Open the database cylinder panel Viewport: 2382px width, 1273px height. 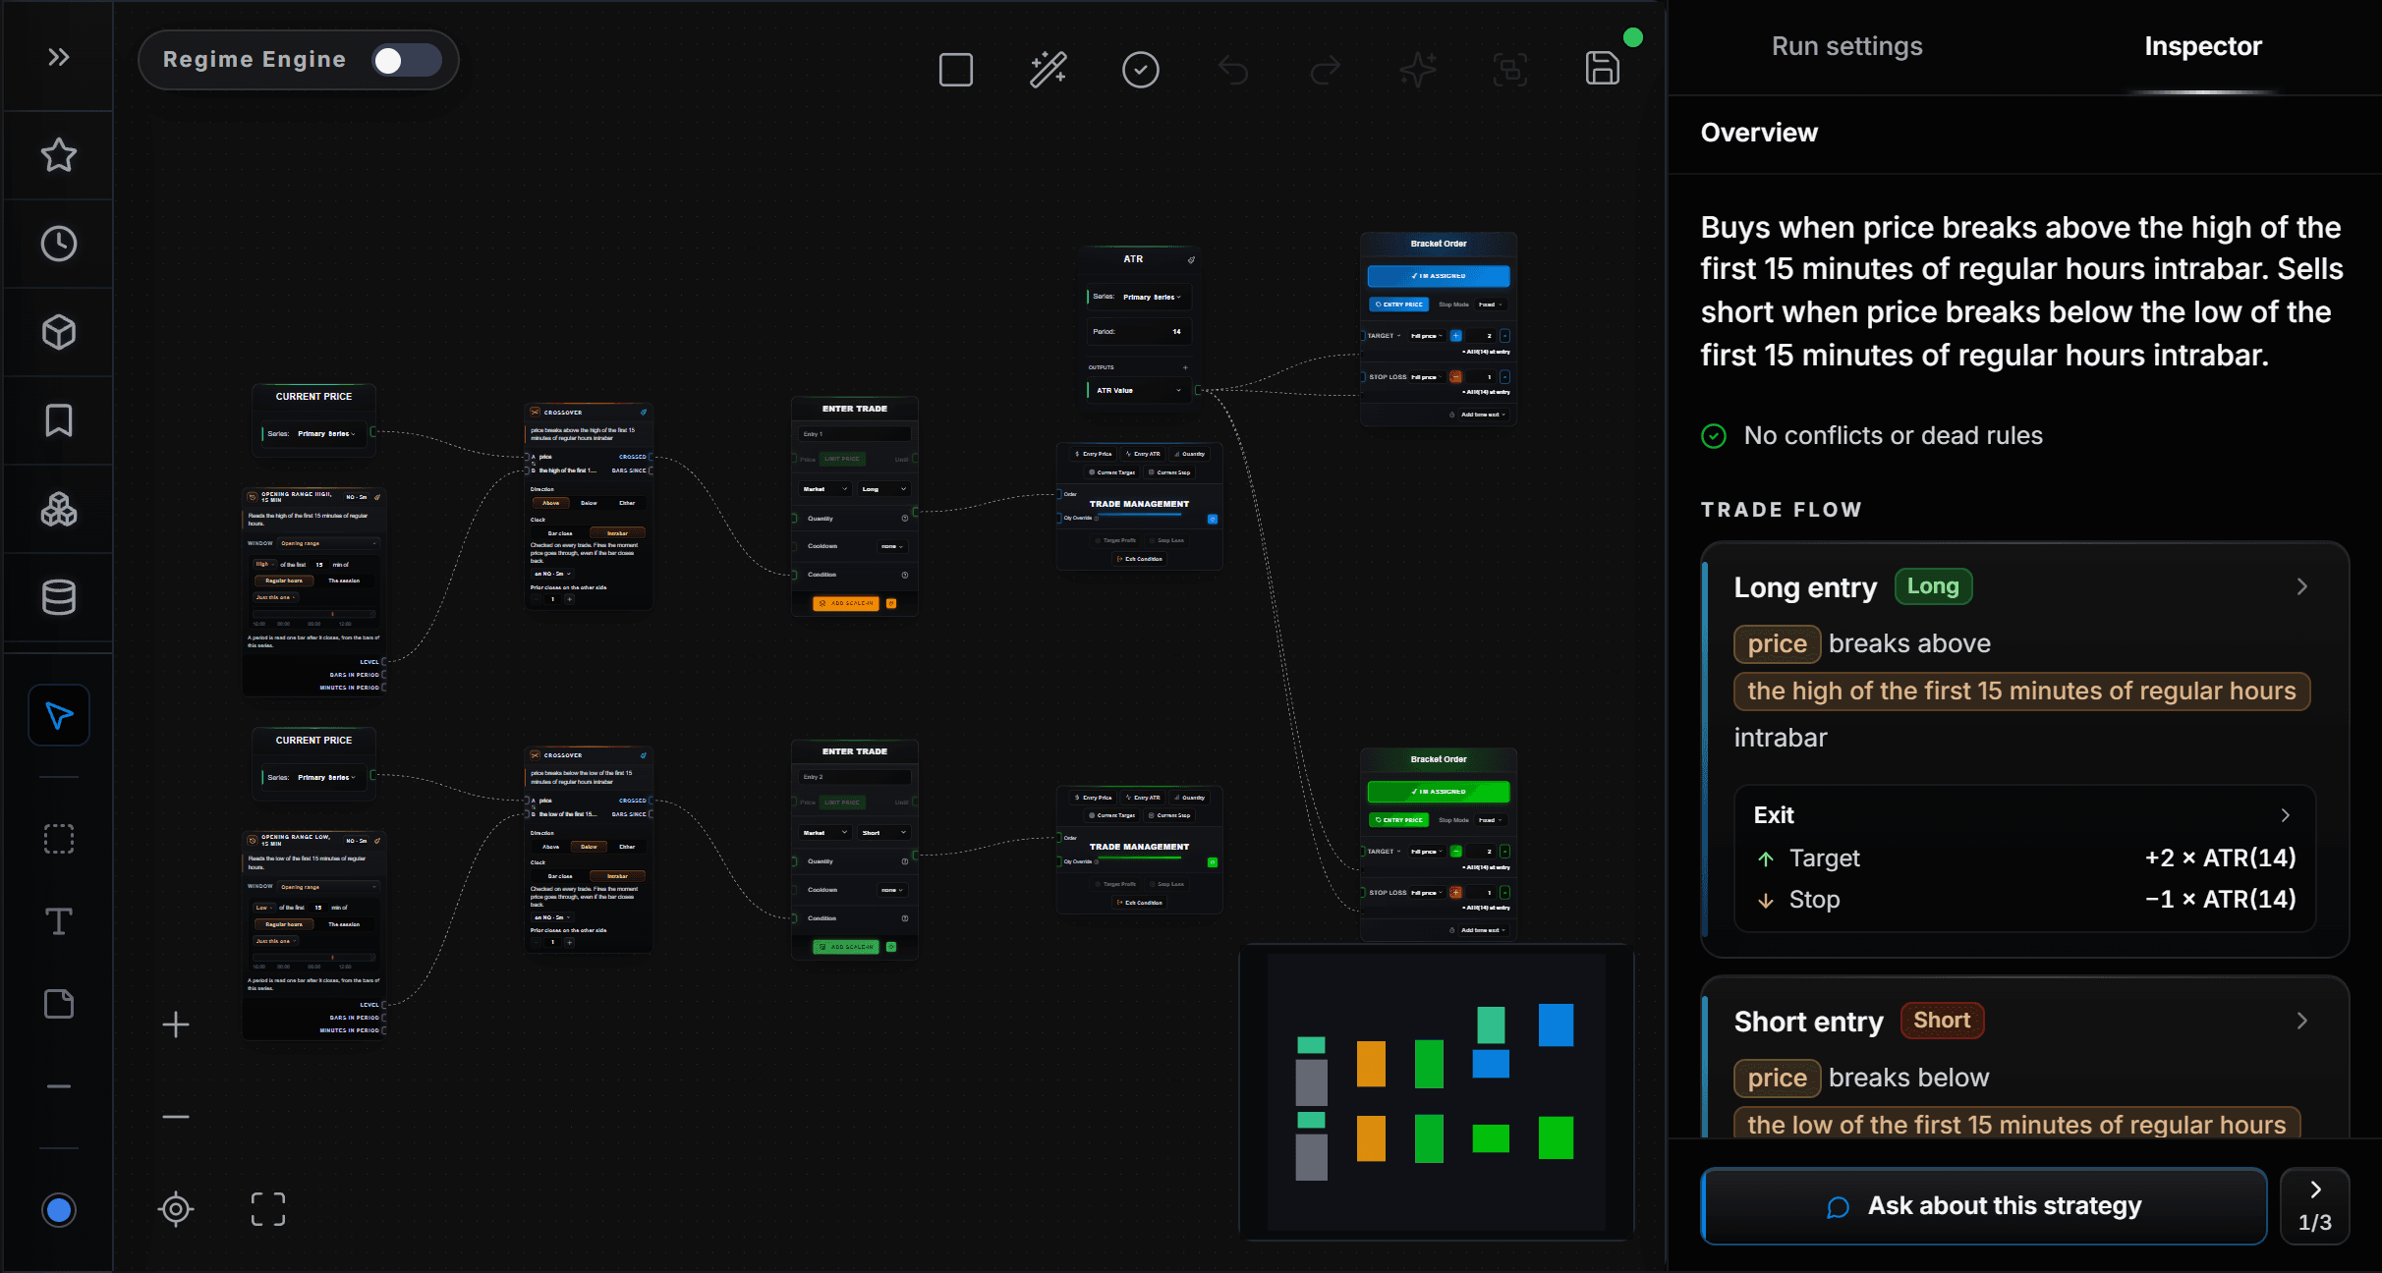point(59,597)
